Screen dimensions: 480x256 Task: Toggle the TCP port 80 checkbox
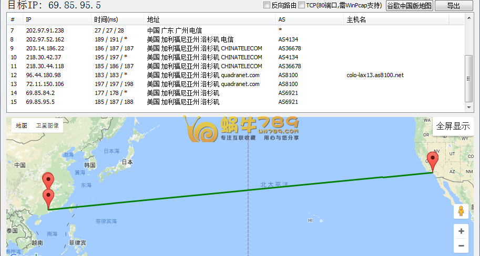coord(301,5)
